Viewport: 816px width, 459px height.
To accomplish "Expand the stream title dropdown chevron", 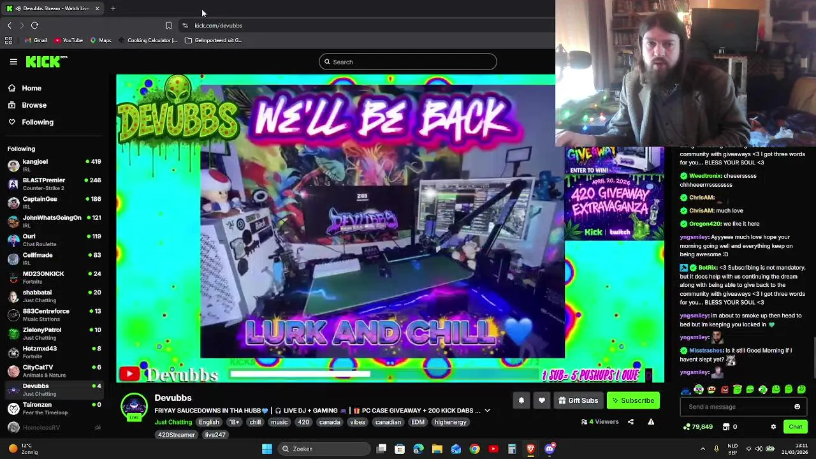I will point(487,411).
